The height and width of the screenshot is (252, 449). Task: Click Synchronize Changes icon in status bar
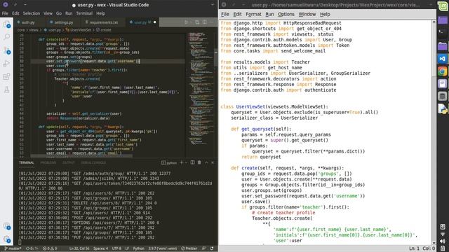tap(32, 248)
